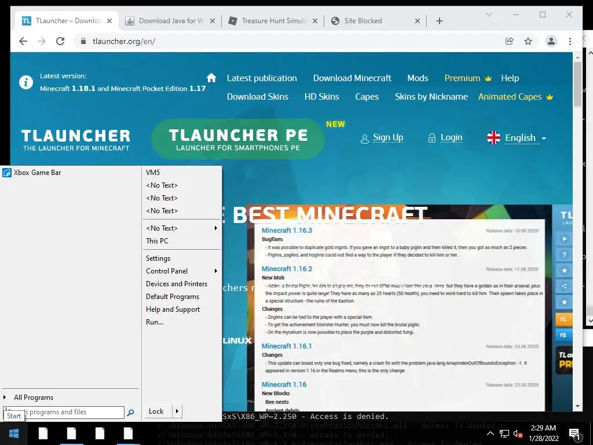Image resolution: width=593 pixels, height=445 pixels.
Task: Open the notification center icon
Action: (575, 434)
